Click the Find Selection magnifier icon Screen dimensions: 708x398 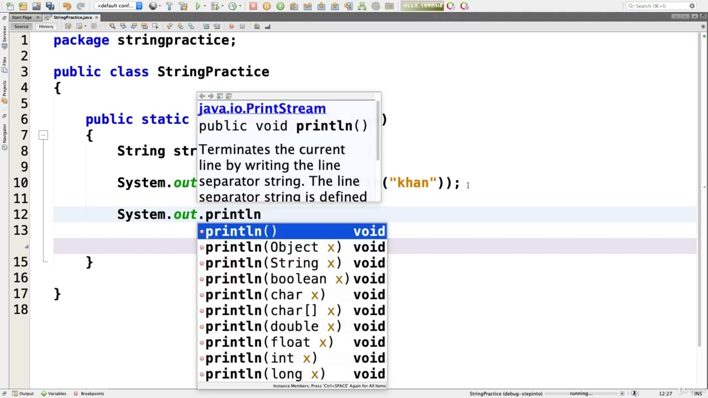pos(112,26)
